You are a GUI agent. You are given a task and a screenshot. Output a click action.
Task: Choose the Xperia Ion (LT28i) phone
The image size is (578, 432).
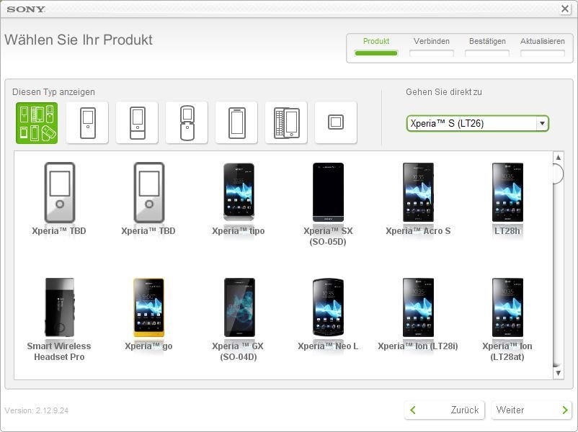click(418, 314)
